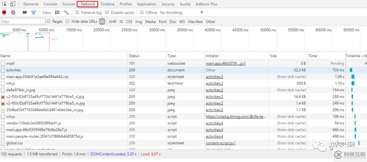Open initiator link main.app.46b5359....js:1
367x162 pixels.
tap(226, 63)
